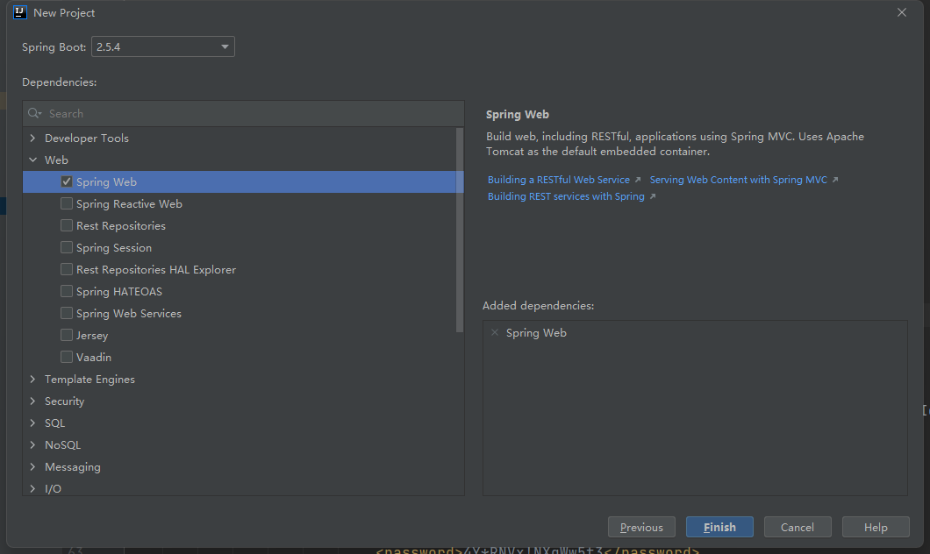Remove Spring Web from added dependencies
Screen dimensions: 930x554
495,332
